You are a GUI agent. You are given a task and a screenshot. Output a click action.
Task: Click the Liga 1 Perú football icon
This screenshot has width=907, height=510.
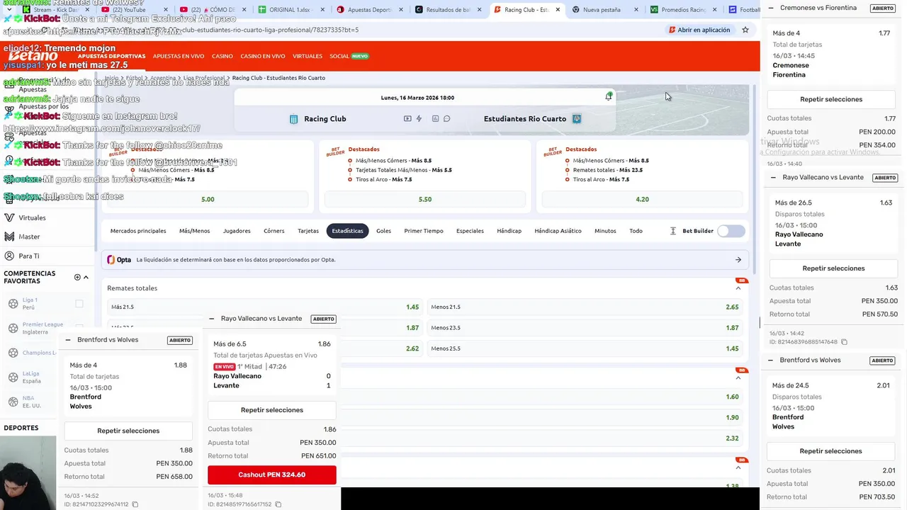click(x=13, y=304)
